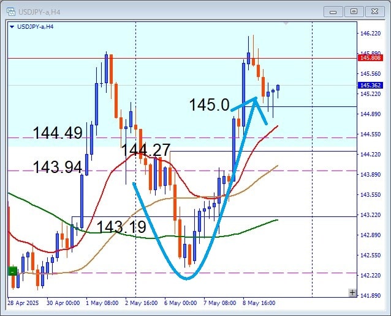Click the 144.550 price scale value

[x=371, y=134]
